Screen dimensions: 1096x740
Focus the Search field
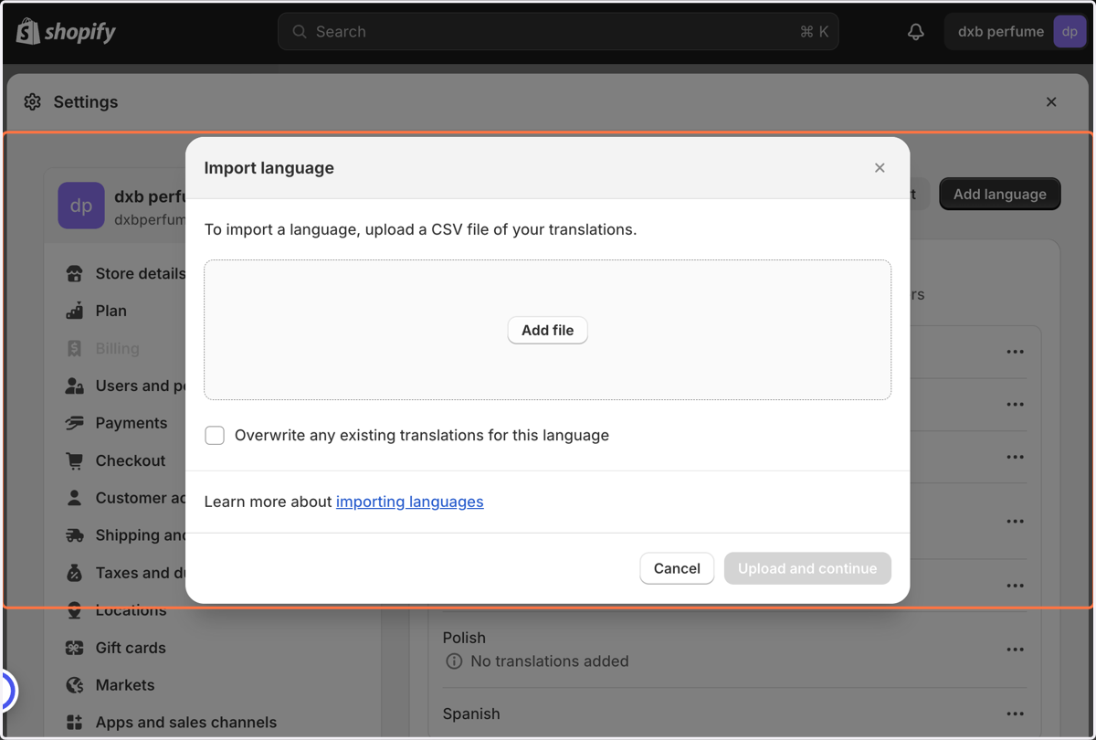coord(558,32)
